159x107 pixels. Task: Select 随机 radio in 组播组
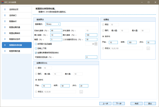tap(103, 30)
